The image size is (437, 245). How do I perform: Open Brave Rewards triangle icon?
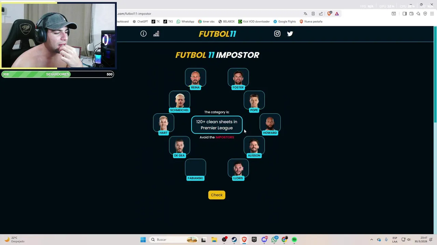click(337, 14)
